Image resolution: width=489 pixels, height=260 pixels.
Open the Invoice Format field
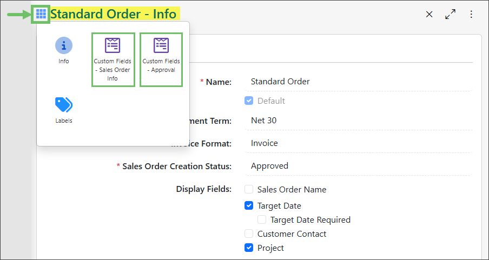click(x=359, y=143)
